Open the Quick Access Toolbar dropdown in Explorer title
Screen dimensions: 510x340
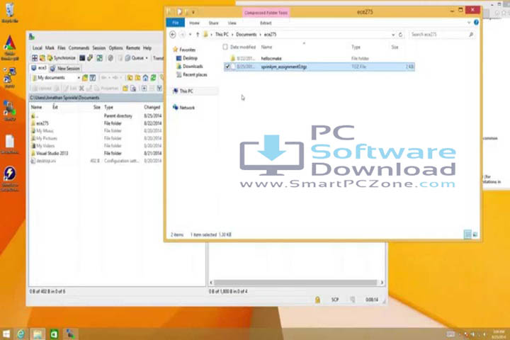[193, 12]
